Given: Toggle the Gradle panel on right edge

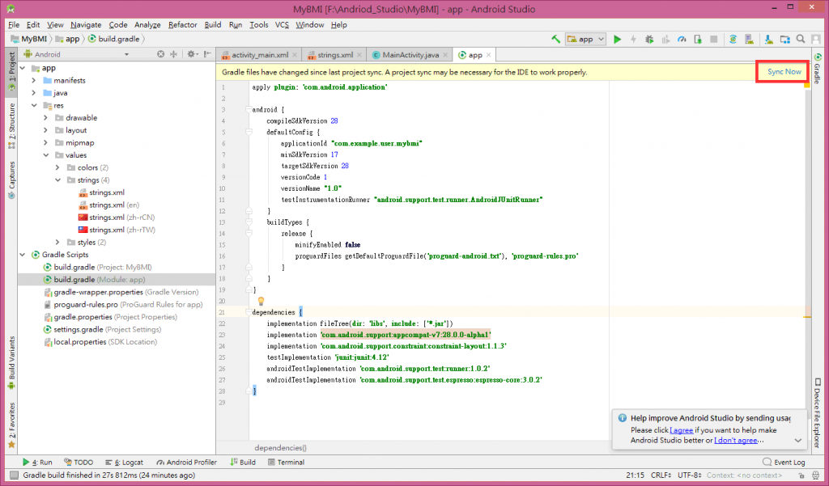Looking at the screenshot, I should pos(818,70).
